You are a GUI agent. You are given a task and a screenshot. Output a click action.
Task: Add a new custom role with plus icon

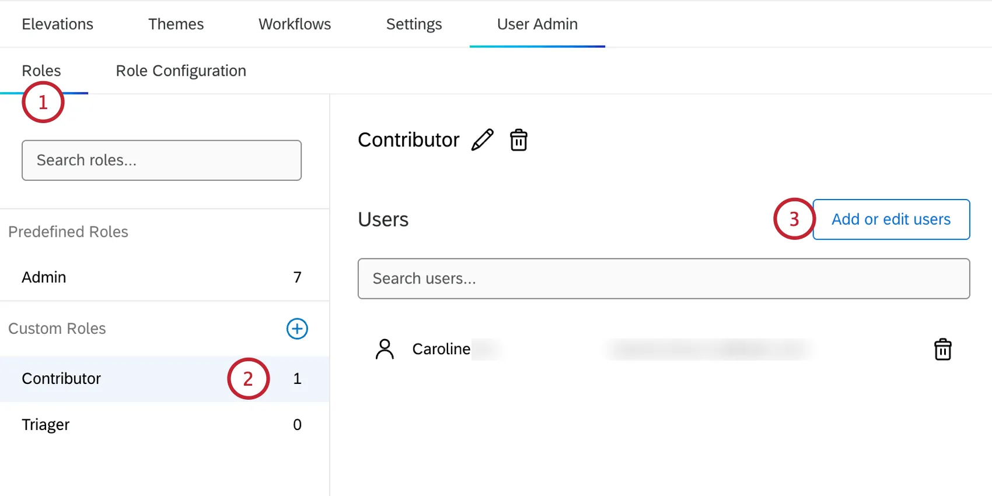[x=297, y=329]
